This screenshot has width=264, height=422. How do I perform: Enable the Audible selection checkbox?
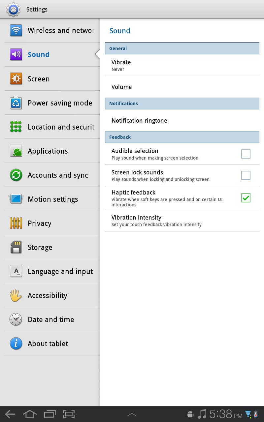(x=246, y=154)
